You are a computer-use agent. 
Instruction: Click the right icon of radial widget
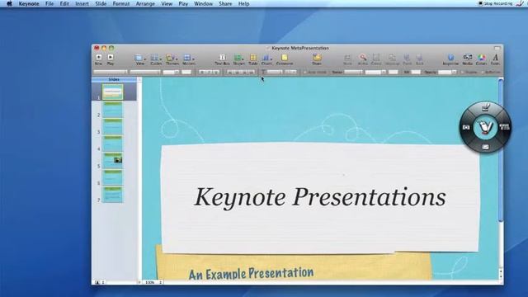(504, 127)
